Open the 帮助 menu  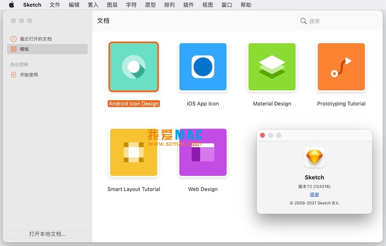pos(246,5)
